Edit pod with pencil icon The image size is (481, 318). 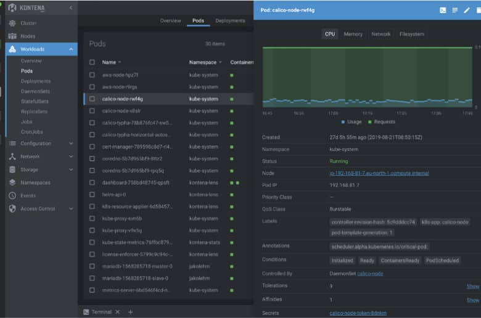pyautogui.click(x=467, y=10)
